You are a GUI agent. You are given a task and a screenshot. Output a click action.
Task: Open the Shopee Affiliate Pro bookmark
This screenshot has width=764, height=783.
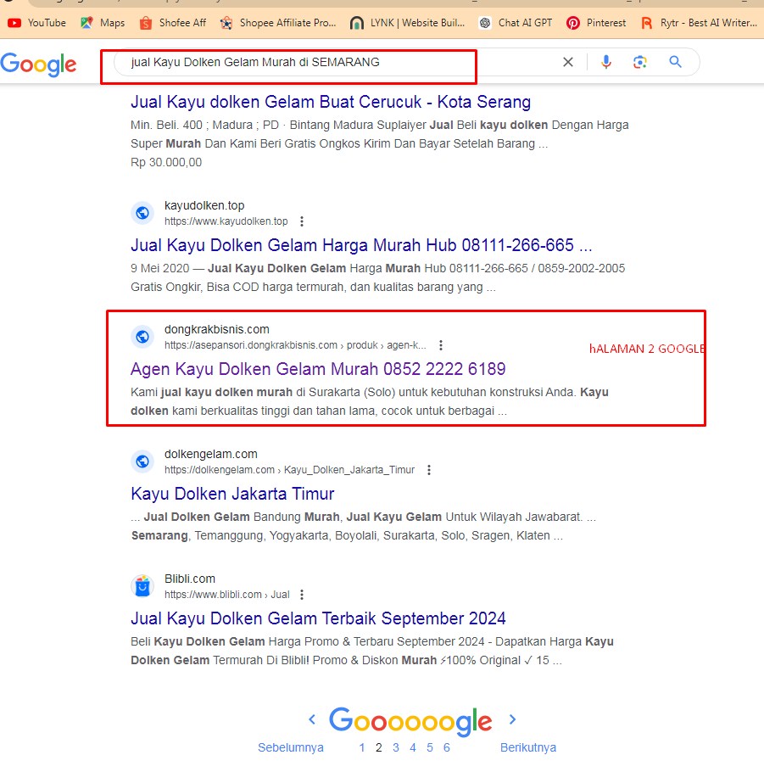pyautogui.click(x=278, y=23)
